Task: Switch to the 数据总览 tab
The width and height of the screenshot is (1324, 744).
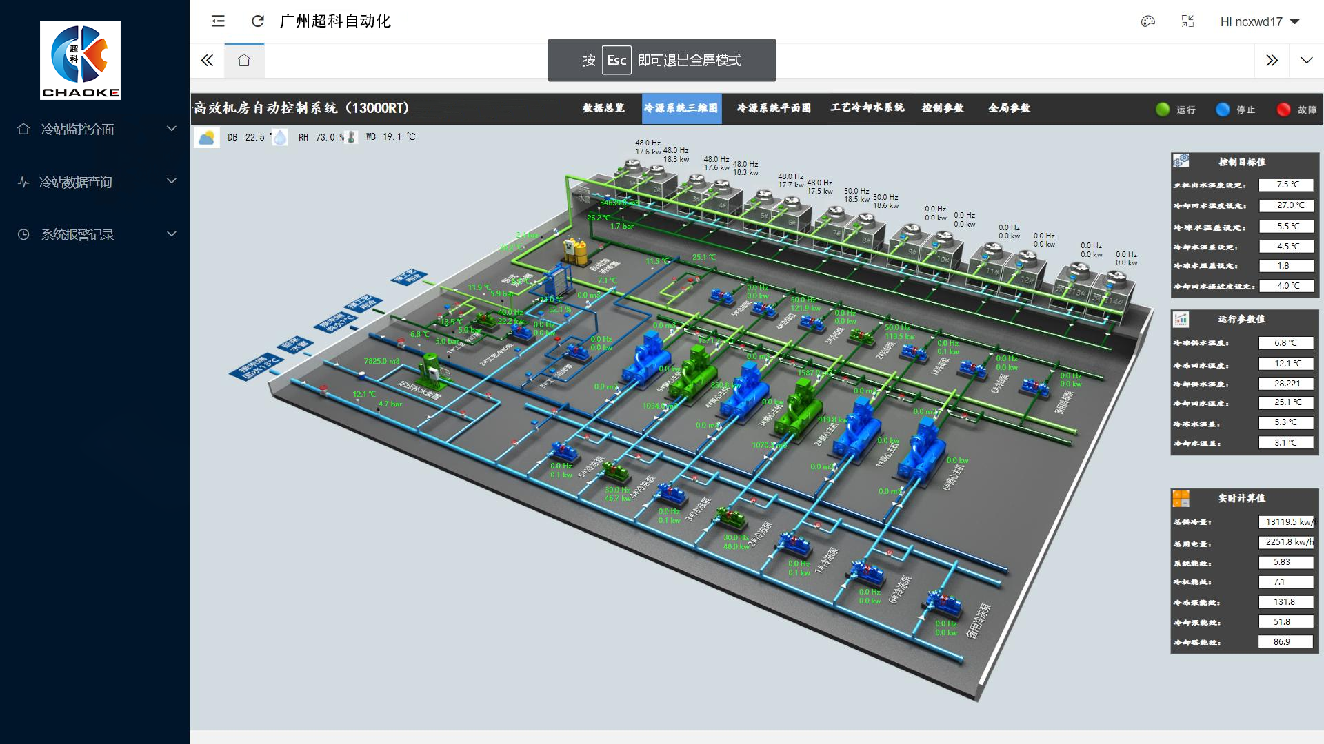Action: coord(603,108)
